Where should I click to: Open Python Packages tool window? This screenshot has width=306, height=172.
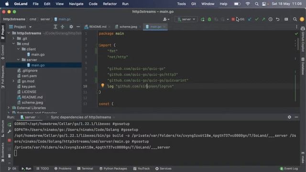pos(113,169)
